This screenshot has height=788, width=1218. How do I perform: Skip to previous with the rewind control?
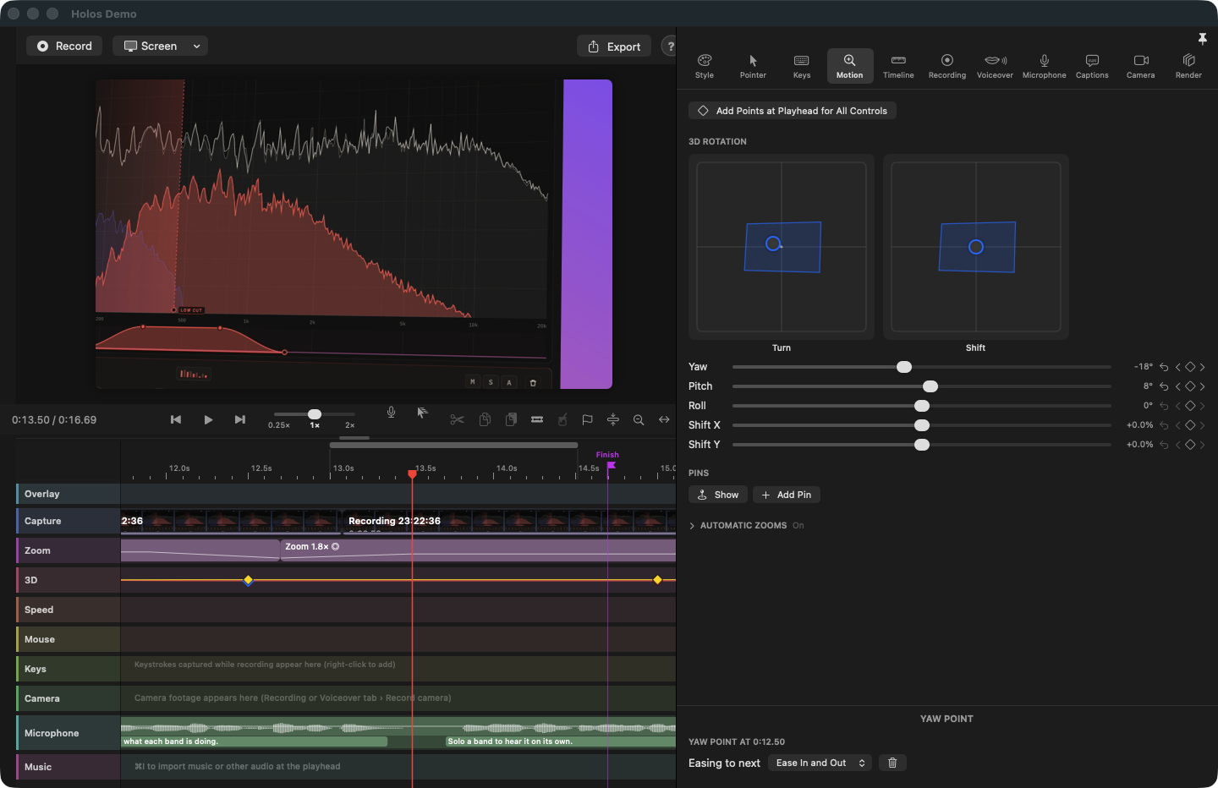[176, 419]
